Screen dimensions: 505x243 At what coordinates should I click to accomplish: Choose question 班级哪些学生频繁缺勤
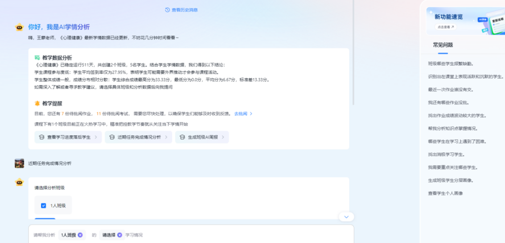pyautogui.click(x=450, y=64)
